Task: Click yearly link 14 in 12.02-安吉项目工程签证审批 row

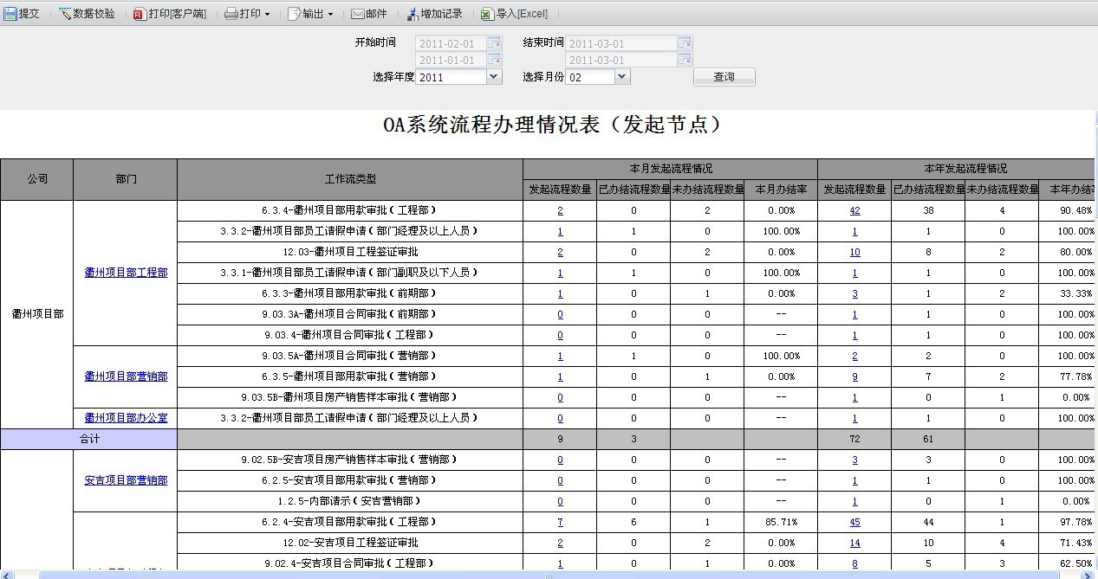Action: click(x=854, y=543)
